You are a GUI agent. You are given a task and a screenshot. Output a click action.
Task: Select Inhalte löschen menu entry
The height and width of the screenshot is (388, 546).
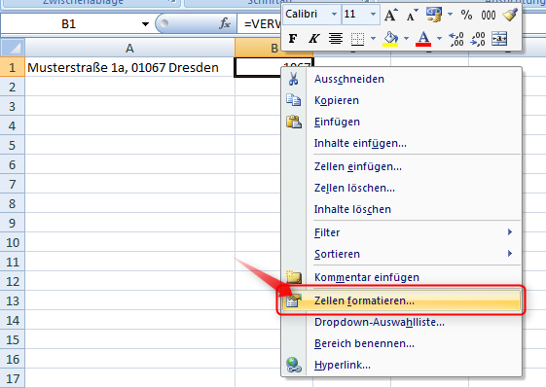point(402,209)
